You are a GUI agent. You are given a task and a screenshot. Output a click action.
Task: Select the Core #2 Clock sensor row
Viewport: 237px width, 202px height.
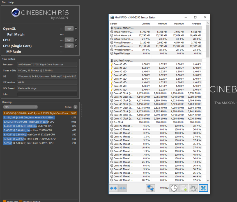(x=156, y=100)
